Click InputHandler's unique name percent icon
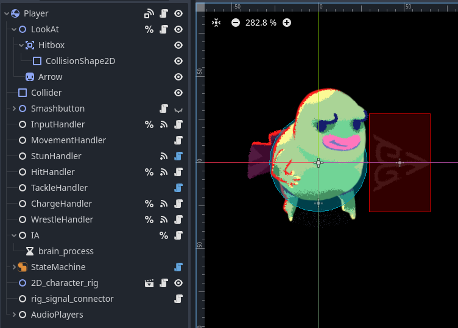Screen dimensions: 458x328 (149, 124)
